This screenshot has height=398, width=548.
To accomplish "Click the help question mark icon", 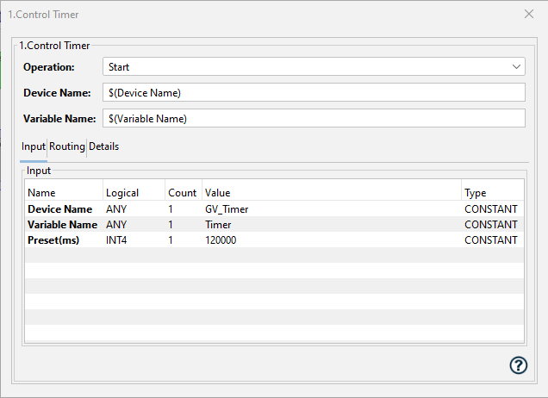I will point(518,365).
